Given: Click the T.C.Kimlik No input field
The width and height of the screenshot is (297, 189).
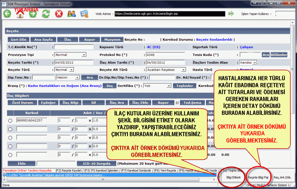Looking at the screenshot, I should point(74,47).
